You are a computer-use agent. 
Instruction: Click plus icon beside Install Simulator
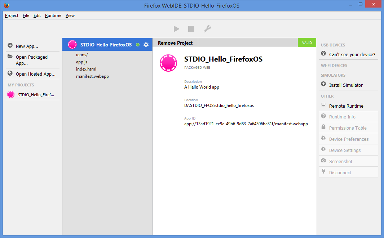click(323, 84)
